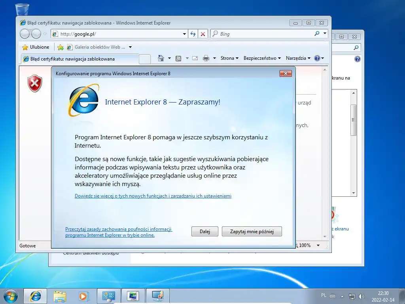
Task: Click background window scrollbar down arrow
Action: pyautogui.click(x=354, y=193)
